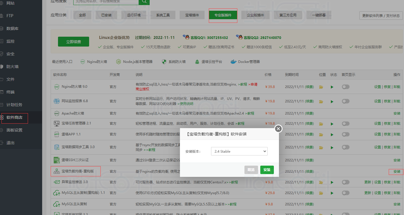
Task: Open 数据库 in the left sidebar
Action: [12, 28]
